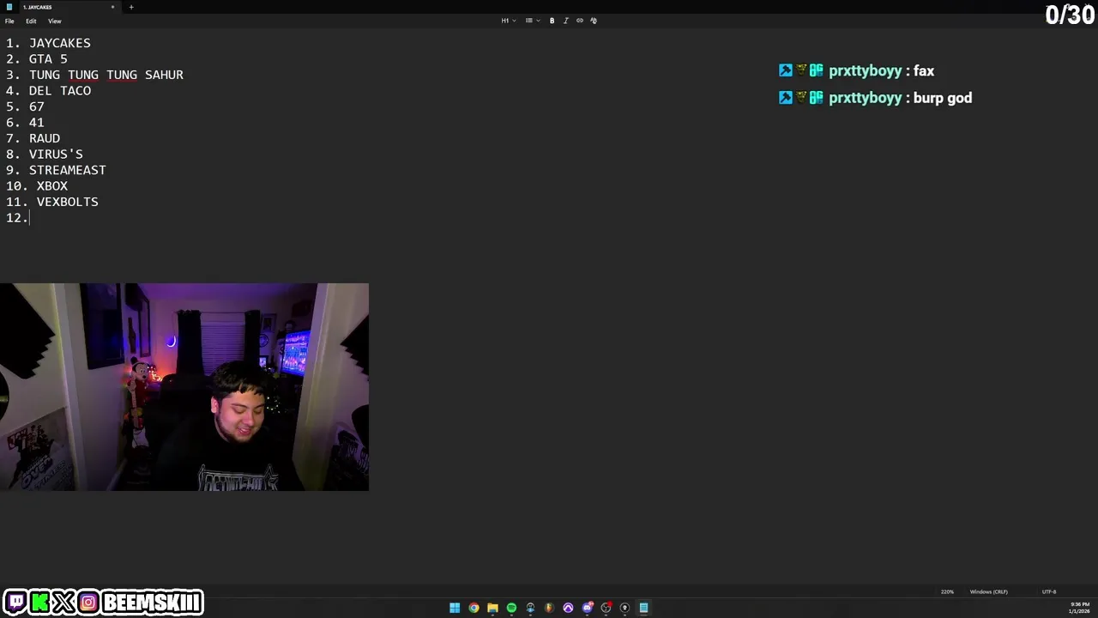Click the line "10. XBOX"
1098x618 pixels.
pyautogui.click(x=37, y=186)
